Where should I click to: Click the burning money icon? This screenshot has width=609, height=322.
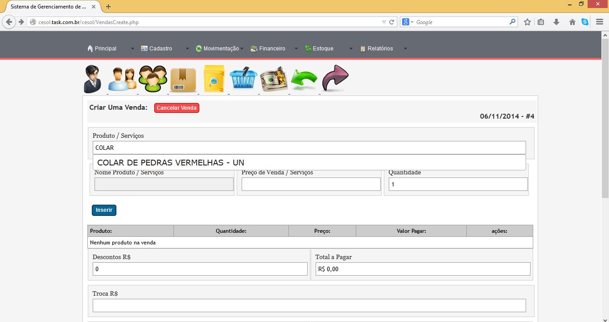click(x=274, y=79)
